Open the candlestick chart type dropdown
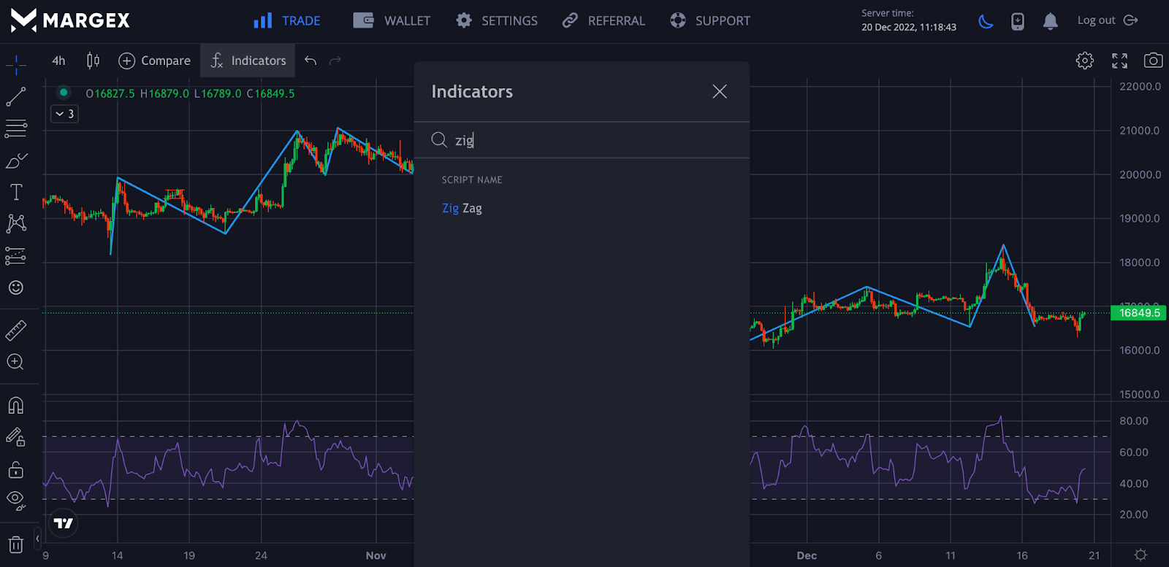 click(x=93, y=61)
